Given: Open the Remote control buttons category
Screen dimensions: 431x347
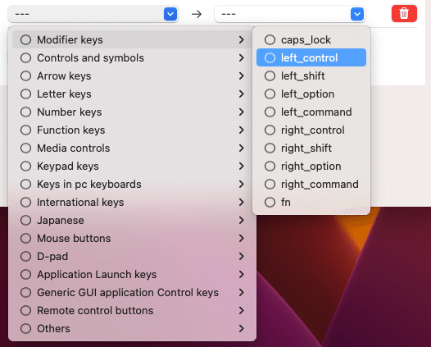Looking at the screenshot, I should 132,311.
